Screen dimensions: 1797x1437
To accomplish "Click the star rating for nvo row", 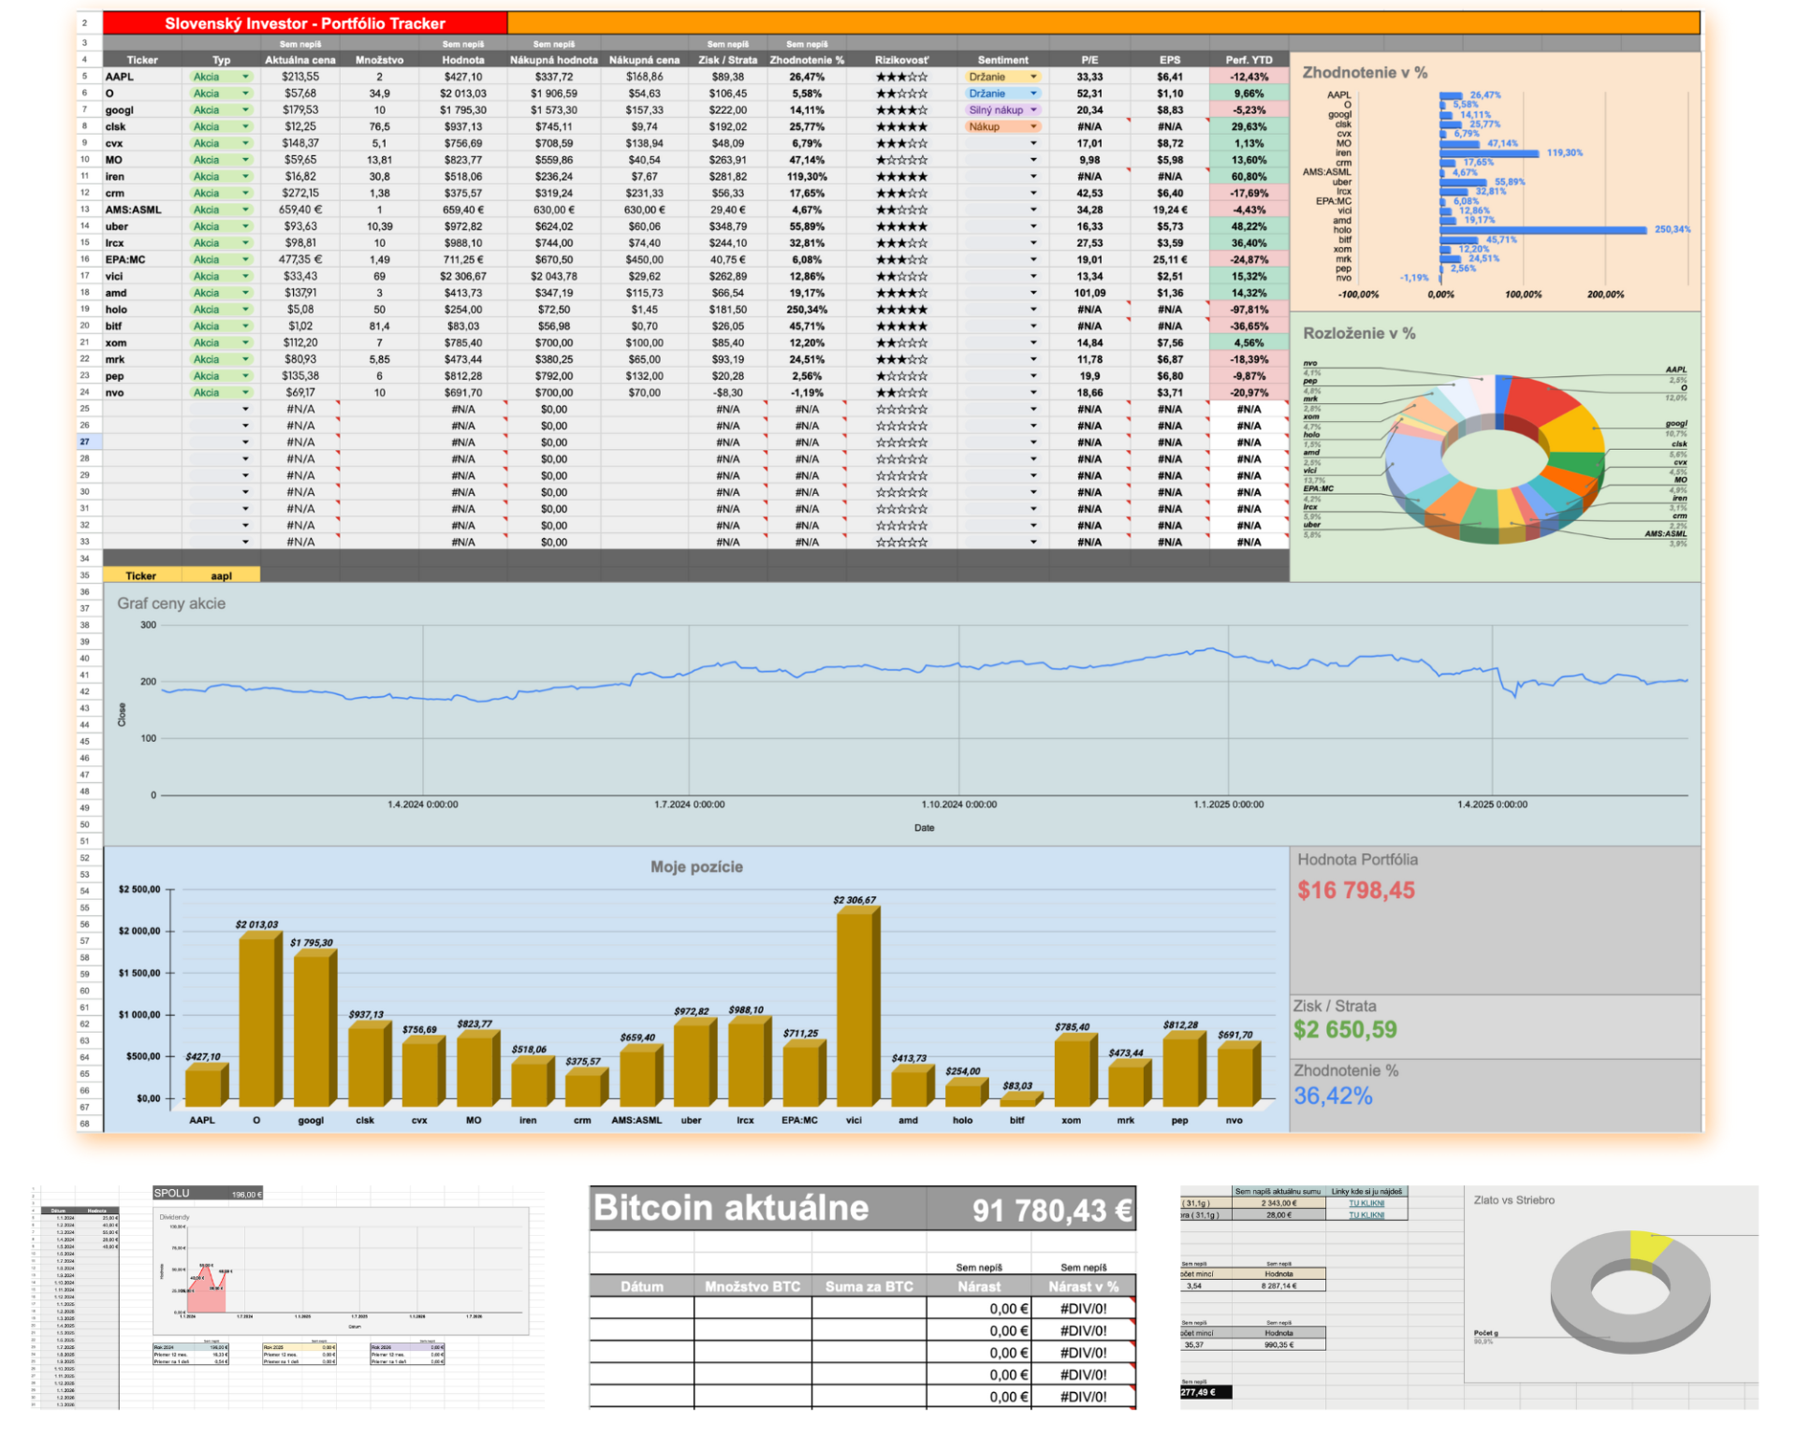I will click(901, 393).
